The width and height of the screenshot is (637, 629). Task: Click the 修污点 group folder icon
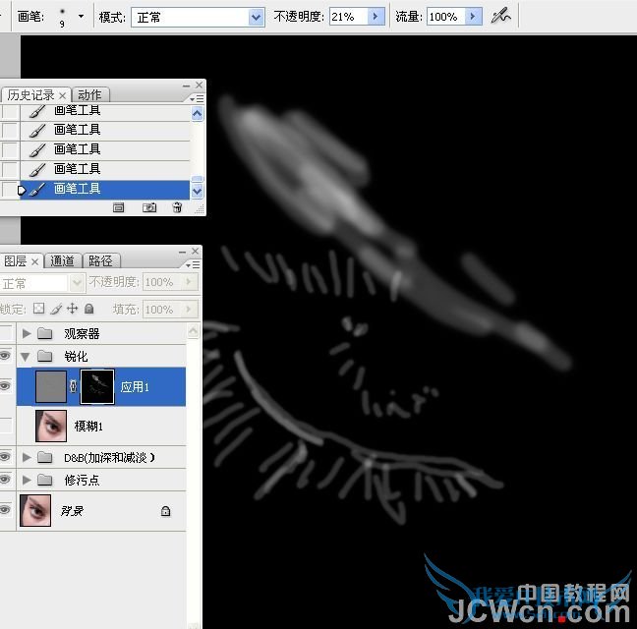(x=44, y=481)
